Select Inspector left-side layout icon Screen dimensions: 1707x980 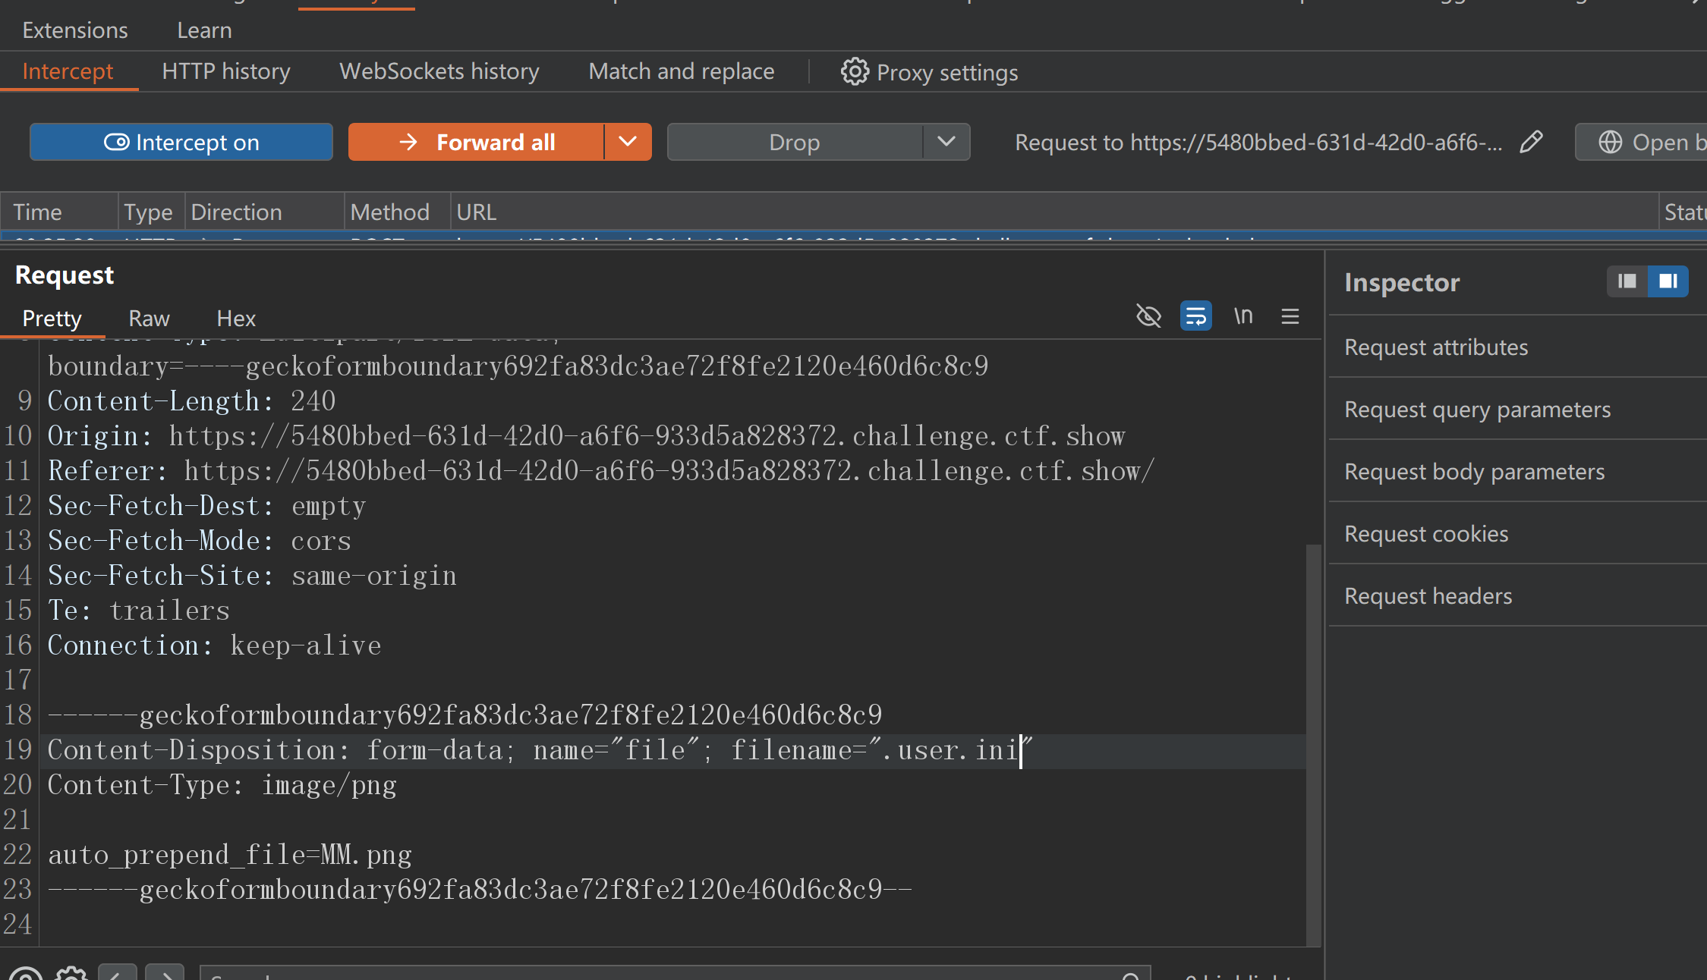pos(1627,281)
